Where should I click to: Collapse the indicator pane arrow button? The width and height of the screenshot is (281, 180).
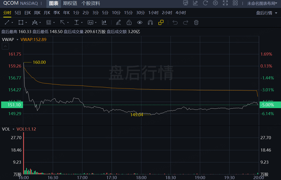[5, 47]
